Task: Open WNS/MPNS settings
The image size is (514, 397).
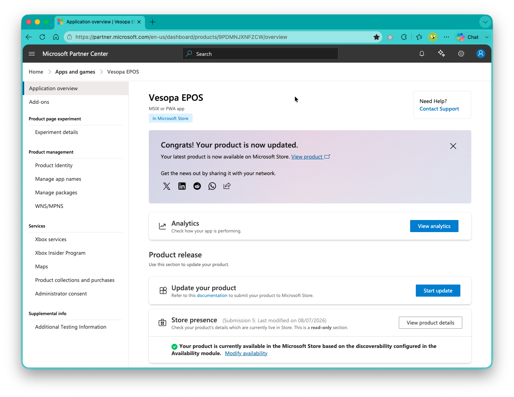Action: (x=49, y=206)
